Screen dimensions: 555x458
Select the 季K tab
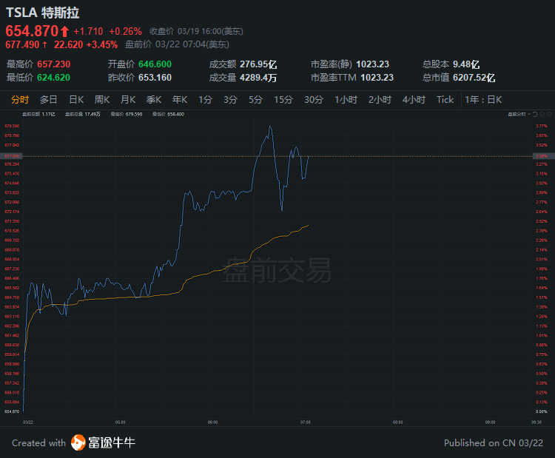(154, 100)
